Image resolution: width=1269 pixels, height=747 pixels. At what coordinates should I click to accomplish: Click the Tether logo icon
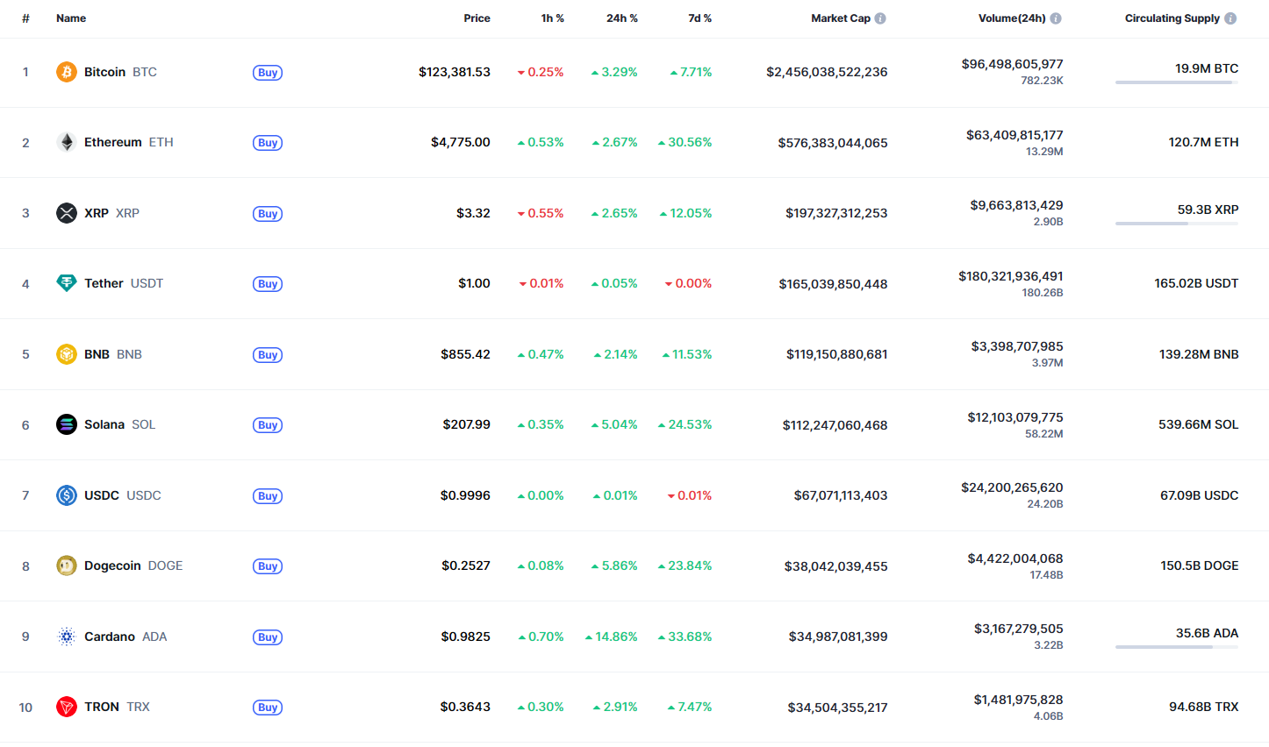[x=67, y=283]
